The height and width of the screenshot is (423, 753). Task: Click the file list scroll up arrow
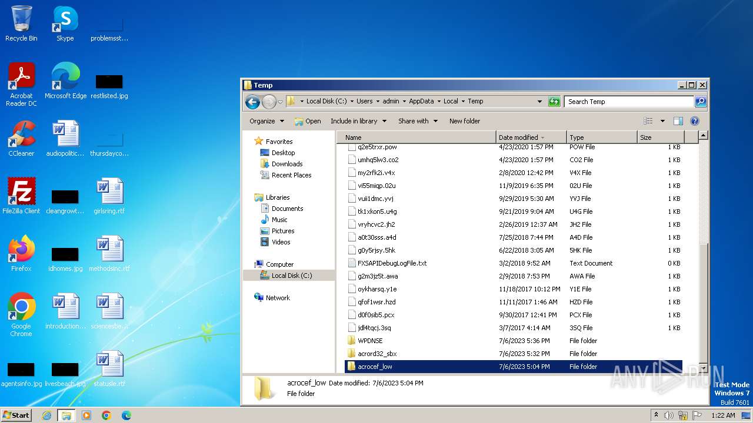(x=702, y=136)
